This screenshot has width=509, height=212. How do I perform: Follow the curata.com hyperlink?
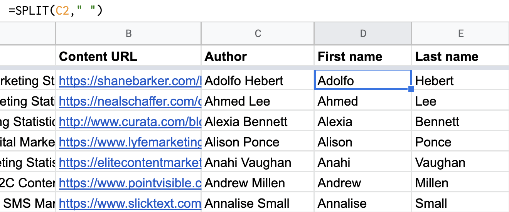pos(130,122)
